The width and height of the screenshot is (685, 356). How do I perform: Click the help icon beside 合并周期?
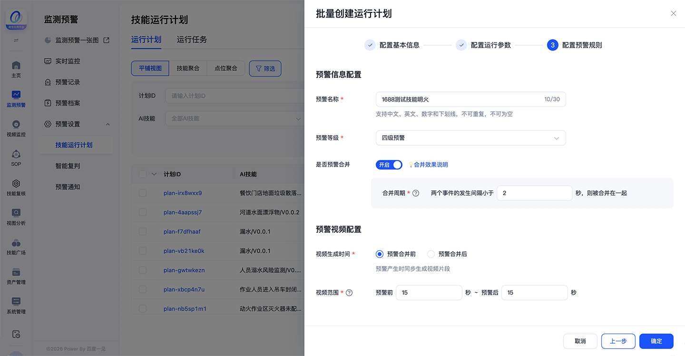416,193
